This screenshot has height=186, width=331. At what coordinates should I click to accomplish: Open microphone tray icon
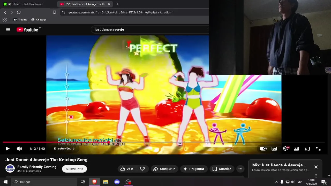(282, 182)
